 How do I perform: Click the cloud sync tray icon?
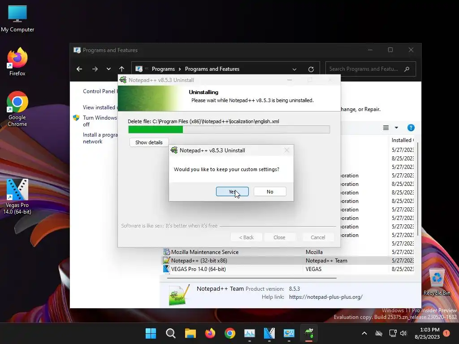pyautogui.click(x=379, y=333)
